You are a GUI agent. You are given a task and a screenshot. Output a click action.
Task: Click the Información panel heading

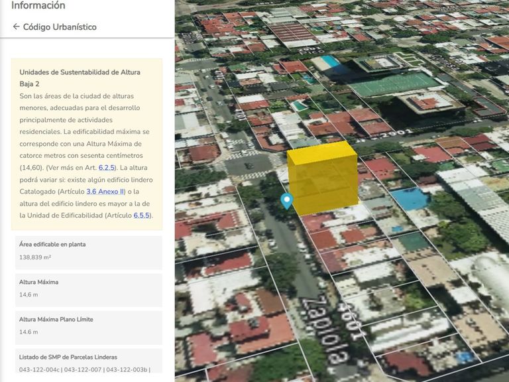click(38, 6)
